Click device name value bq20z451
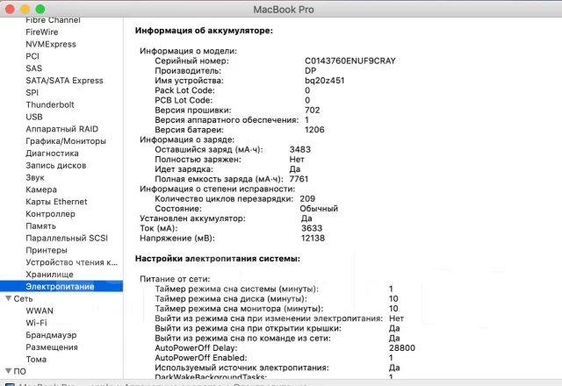Image resolution: width=562 pixels, height=386 pixels. point(324,81)
